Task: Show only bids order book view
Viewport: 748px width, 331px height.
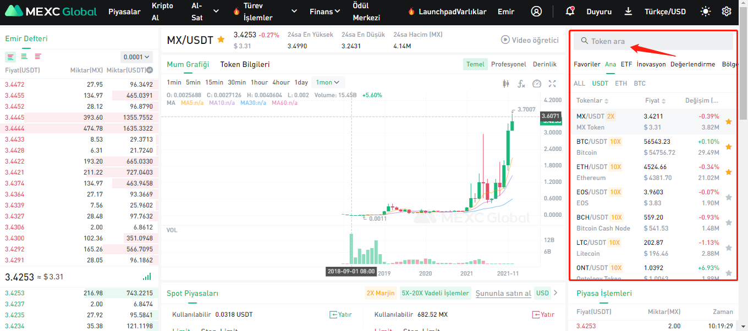Action: pos(24,57)
